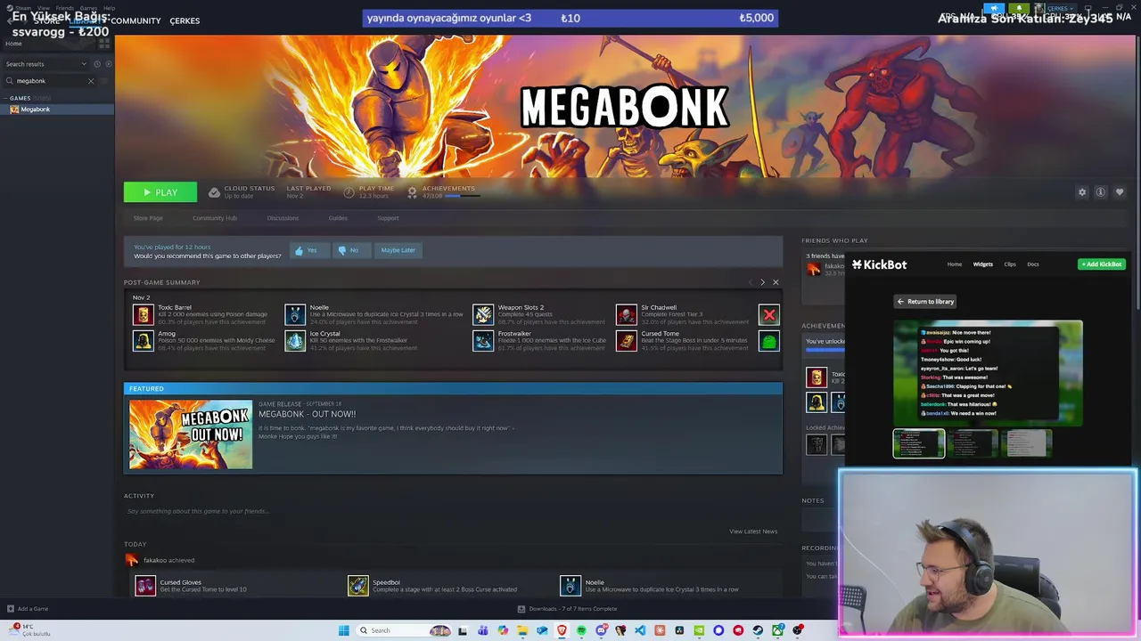Click Add a Game

[x=28, y=609]
